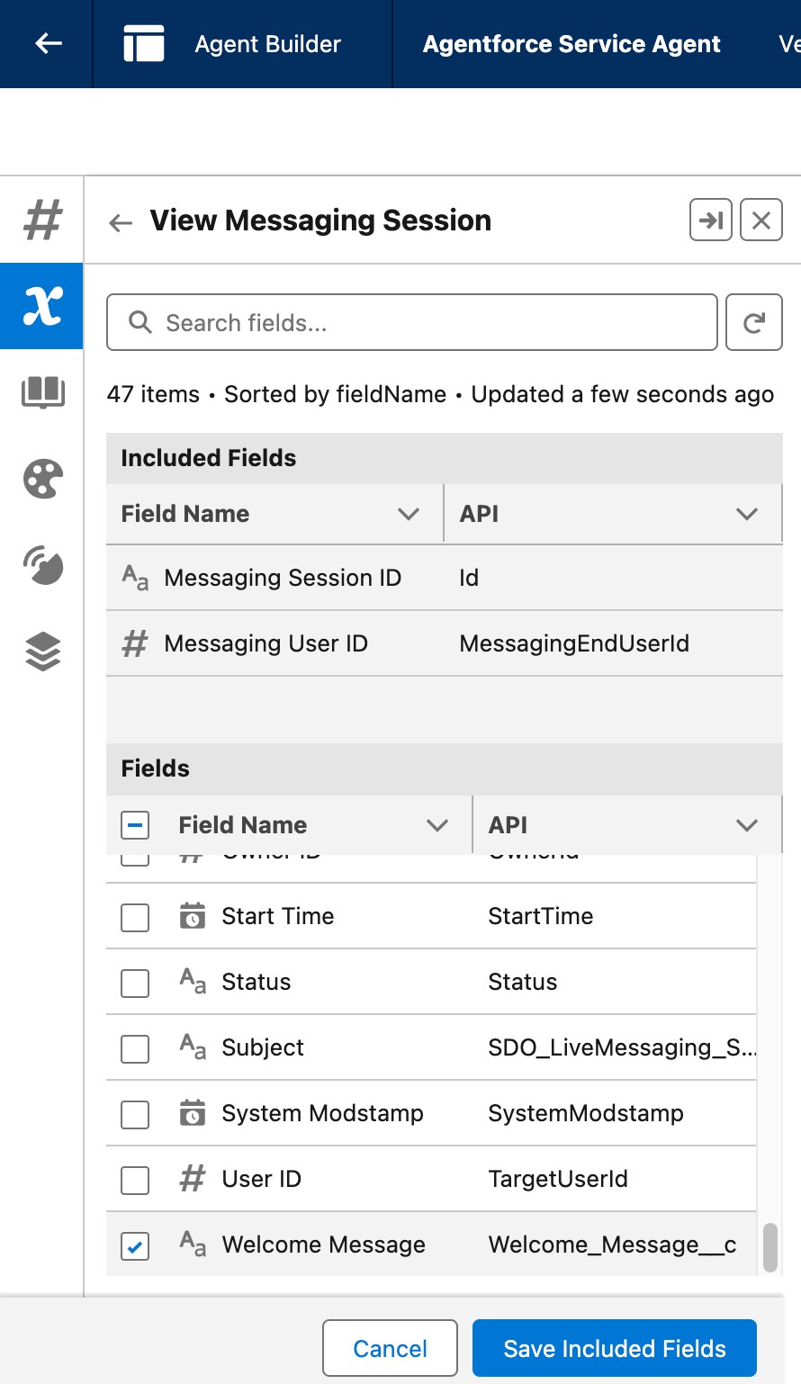Click the back arrow in top header
This screenshot has width=801, height=1384.
click(48, 43)
